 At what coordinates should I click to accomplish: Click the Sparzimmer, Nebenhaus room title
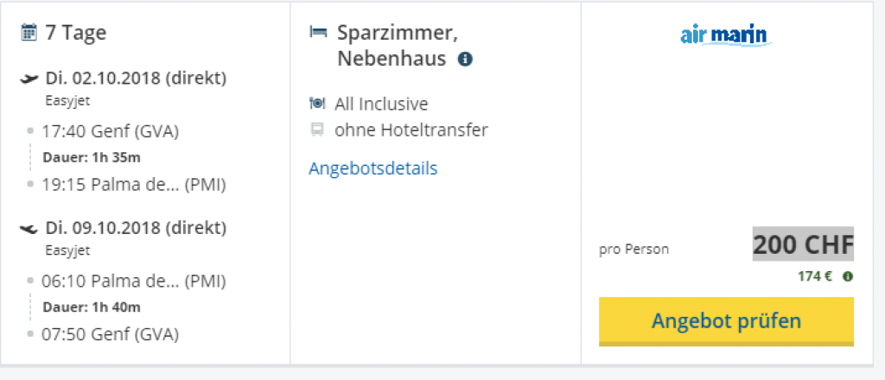[x=397, y=46]
